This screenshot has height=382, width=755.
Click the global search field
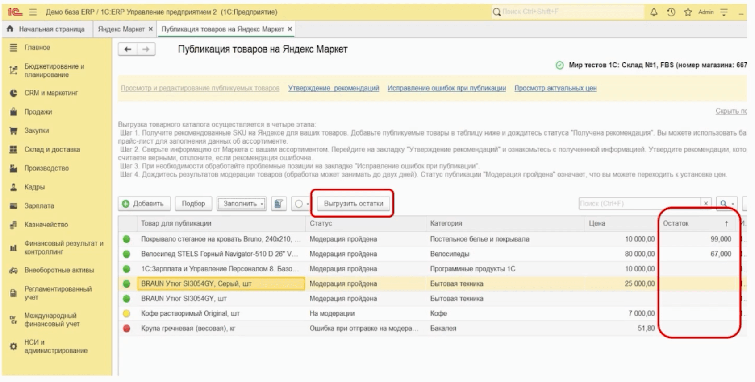(568, 12)
